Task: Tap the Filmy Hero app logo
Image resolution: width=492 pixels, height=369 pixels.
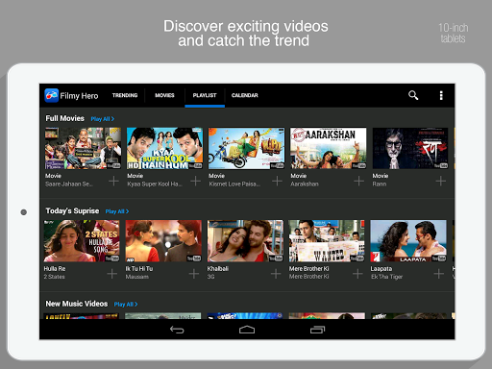Action: (x=52, y=95)
